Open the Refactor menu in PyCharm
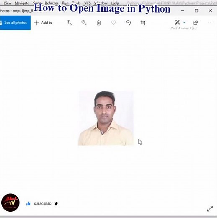Image resolution: width=217 pixels, height=218 pixels. [52, 3]
